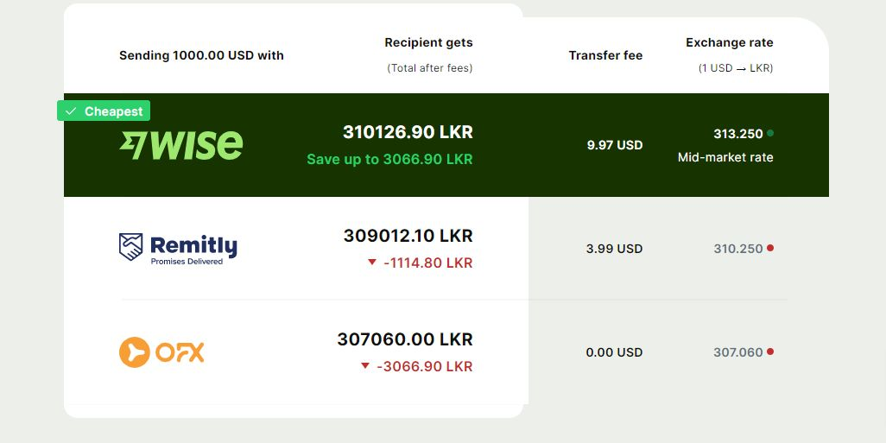Click the green dot beside 313.250 rate
886x443 pixels.
pyautogui.click(x=770, y=133)
